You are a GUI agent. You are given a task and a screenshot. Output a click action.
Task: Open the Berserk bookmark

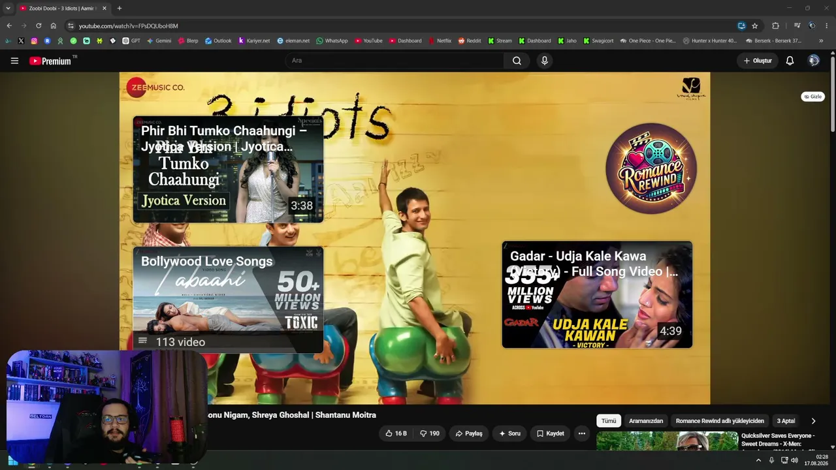tap(773, 40)
